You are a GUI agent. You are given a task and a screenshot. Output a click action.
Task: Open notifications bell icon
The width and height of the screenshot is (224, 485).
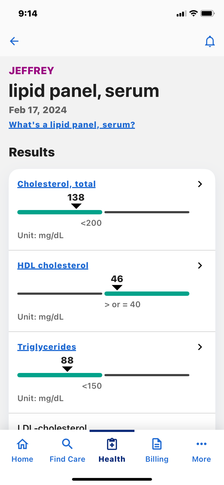pyautogui.click(x=210, y=41)
